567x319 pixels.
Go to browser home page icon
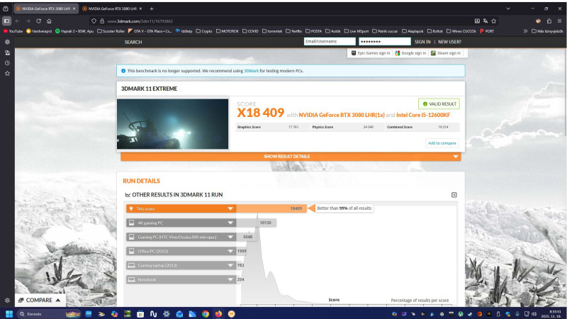(x=49, y=21)
